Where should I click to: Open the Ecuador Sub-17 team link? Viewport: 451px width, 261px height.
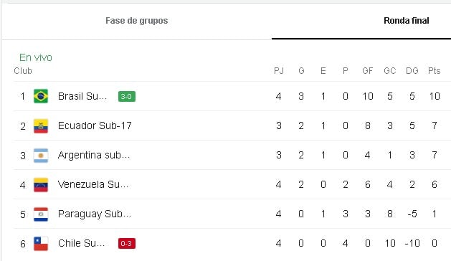tap(95, 125)
